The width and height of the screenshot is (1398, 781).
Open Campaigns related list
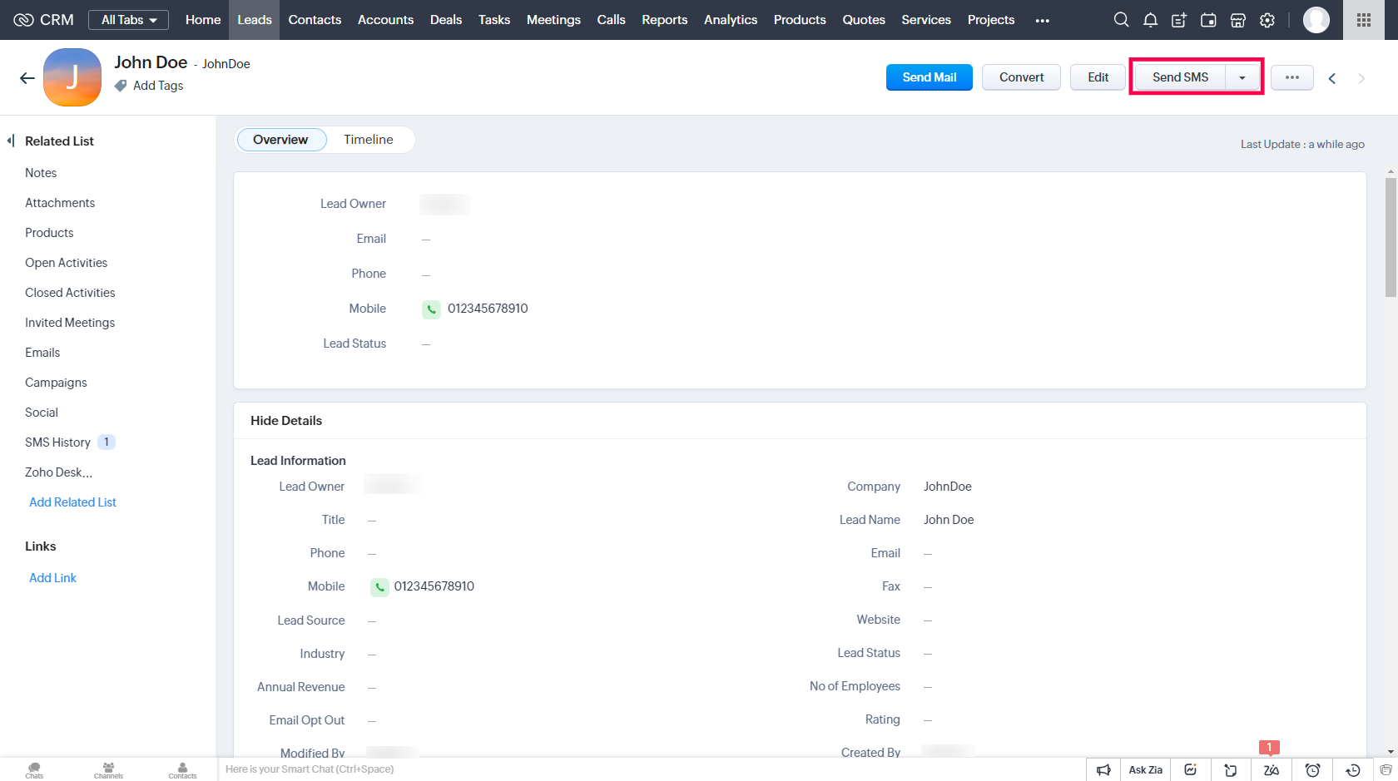[x=56, y=383]
